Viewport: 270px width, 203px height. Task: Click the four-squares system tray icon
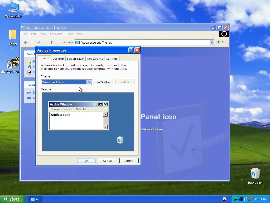pos(241,199)
